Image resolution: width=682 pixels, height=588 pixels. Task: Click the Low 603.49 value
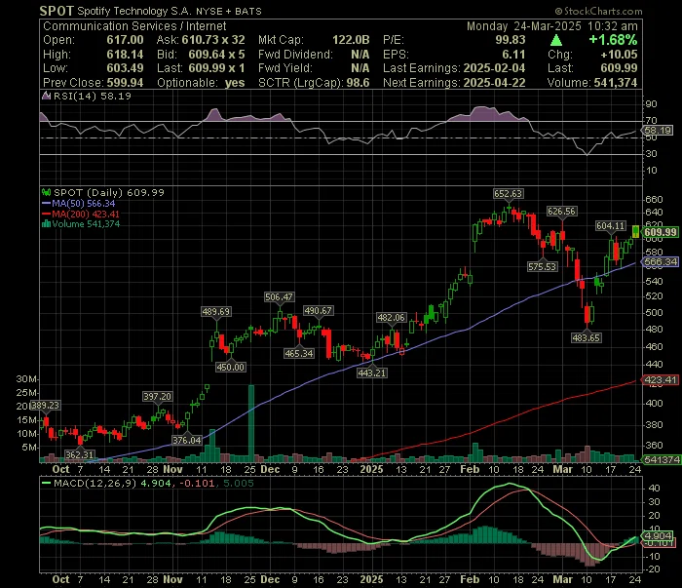(x=126, y=68)
